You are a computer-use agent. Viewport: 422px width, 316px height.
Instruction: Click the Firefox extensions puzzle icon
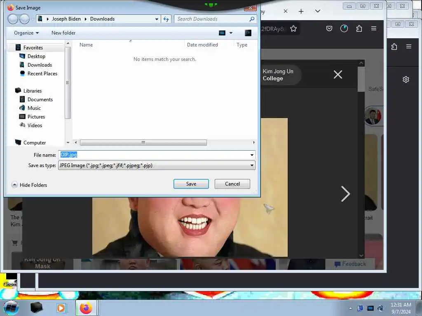pos(359,28)
